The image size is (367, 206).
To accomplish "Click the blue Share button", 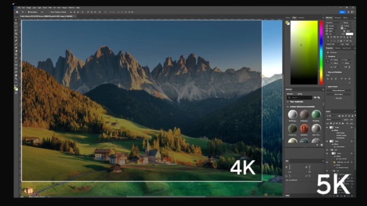I will click(342, 12).
